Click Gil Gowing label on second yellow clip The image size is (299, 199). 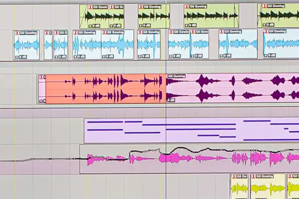(265, 176)
